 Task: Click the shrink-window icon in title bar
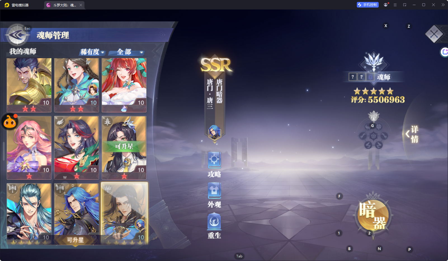(405, 5)
